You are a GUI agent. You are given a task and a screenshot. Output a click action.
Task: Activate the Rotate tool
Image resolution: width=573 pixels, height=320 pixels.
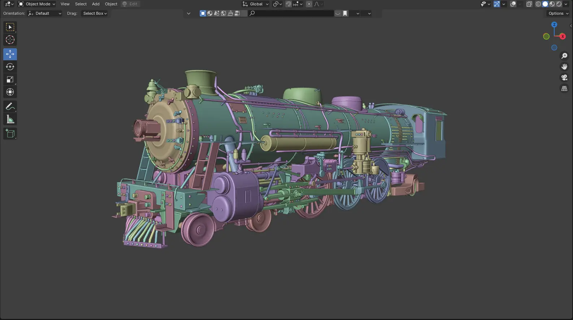(x=10, y=67)
